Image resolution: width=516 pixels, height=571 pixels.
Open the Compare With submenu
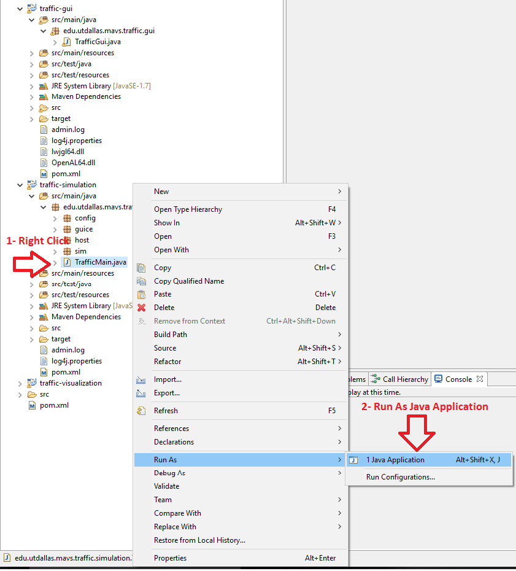pos(241,513)
